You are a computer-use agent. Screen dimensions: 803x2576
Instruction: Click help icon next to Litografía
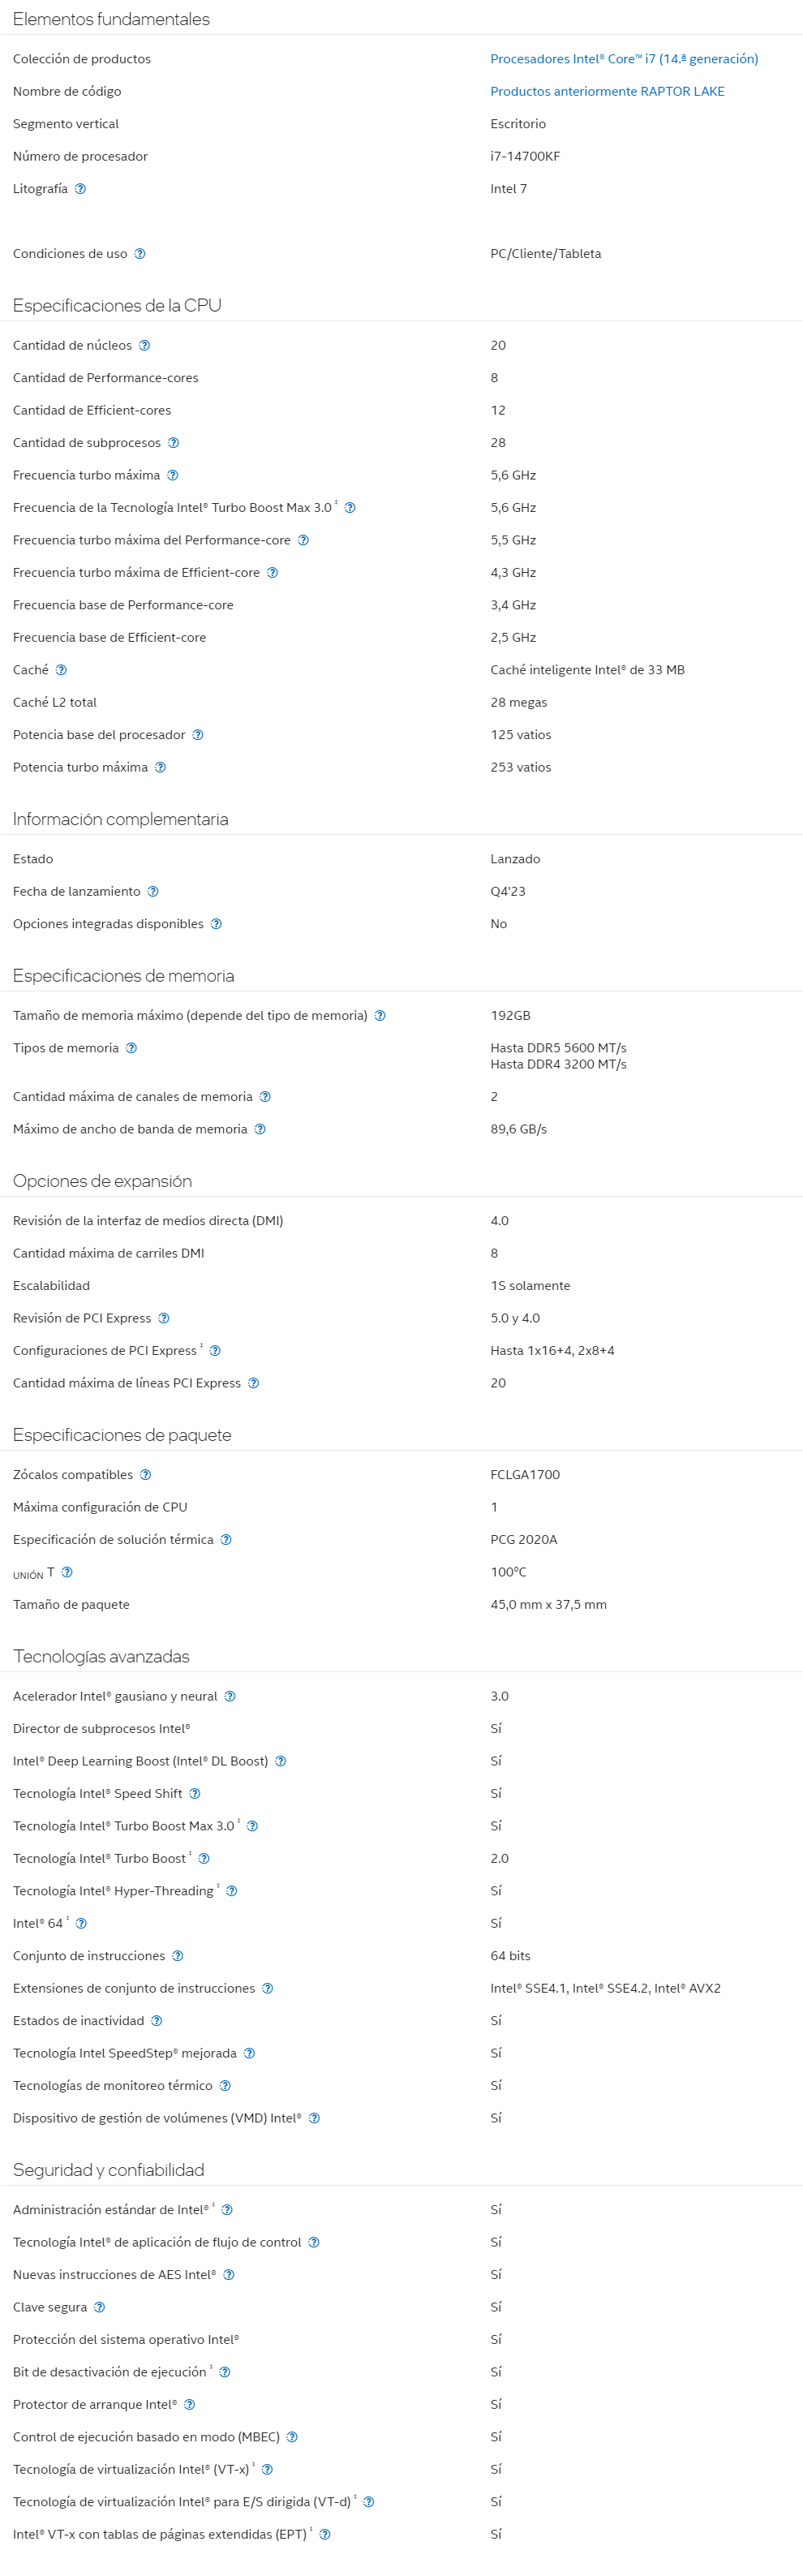[80, 189]
